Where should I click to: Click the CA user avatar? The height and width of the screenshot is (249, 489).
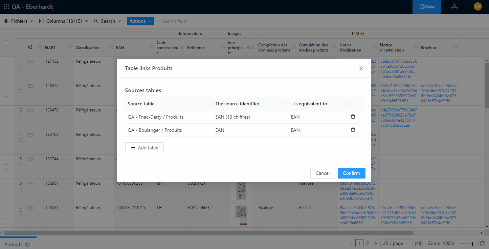[x=477, y=6]
